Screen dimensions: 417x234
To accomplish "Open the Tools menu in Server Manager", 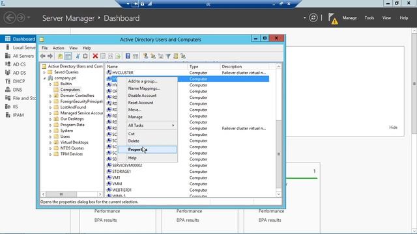I will (369, 18).
